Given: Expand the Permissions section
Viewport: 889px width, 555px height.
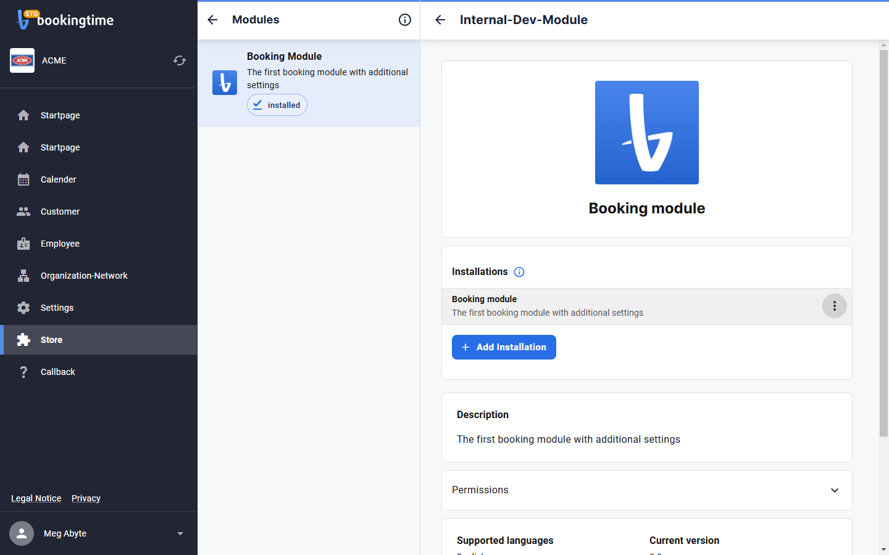Looking at the screenshot, I should 647,490.
